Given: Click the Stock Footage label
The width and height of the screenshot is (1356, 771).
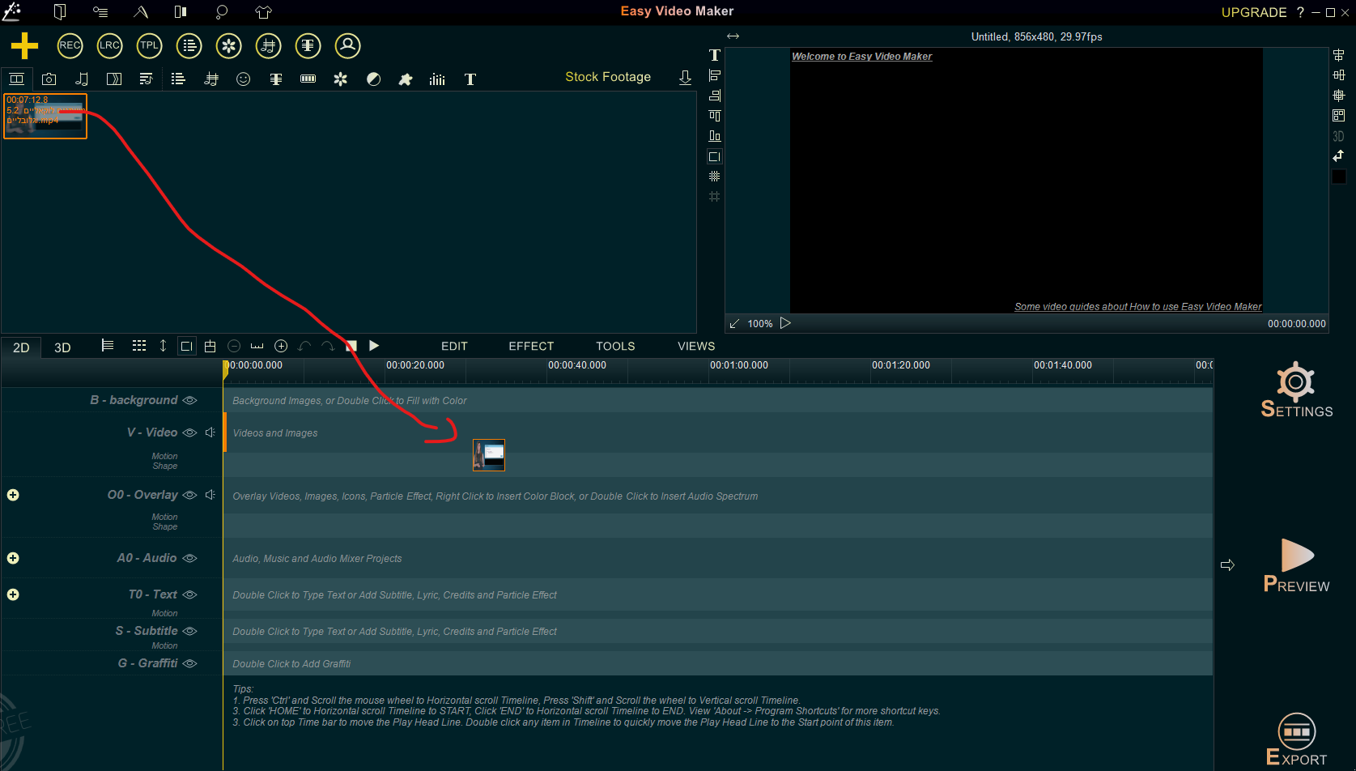Looking at the screenshot, I should point(608,77).
